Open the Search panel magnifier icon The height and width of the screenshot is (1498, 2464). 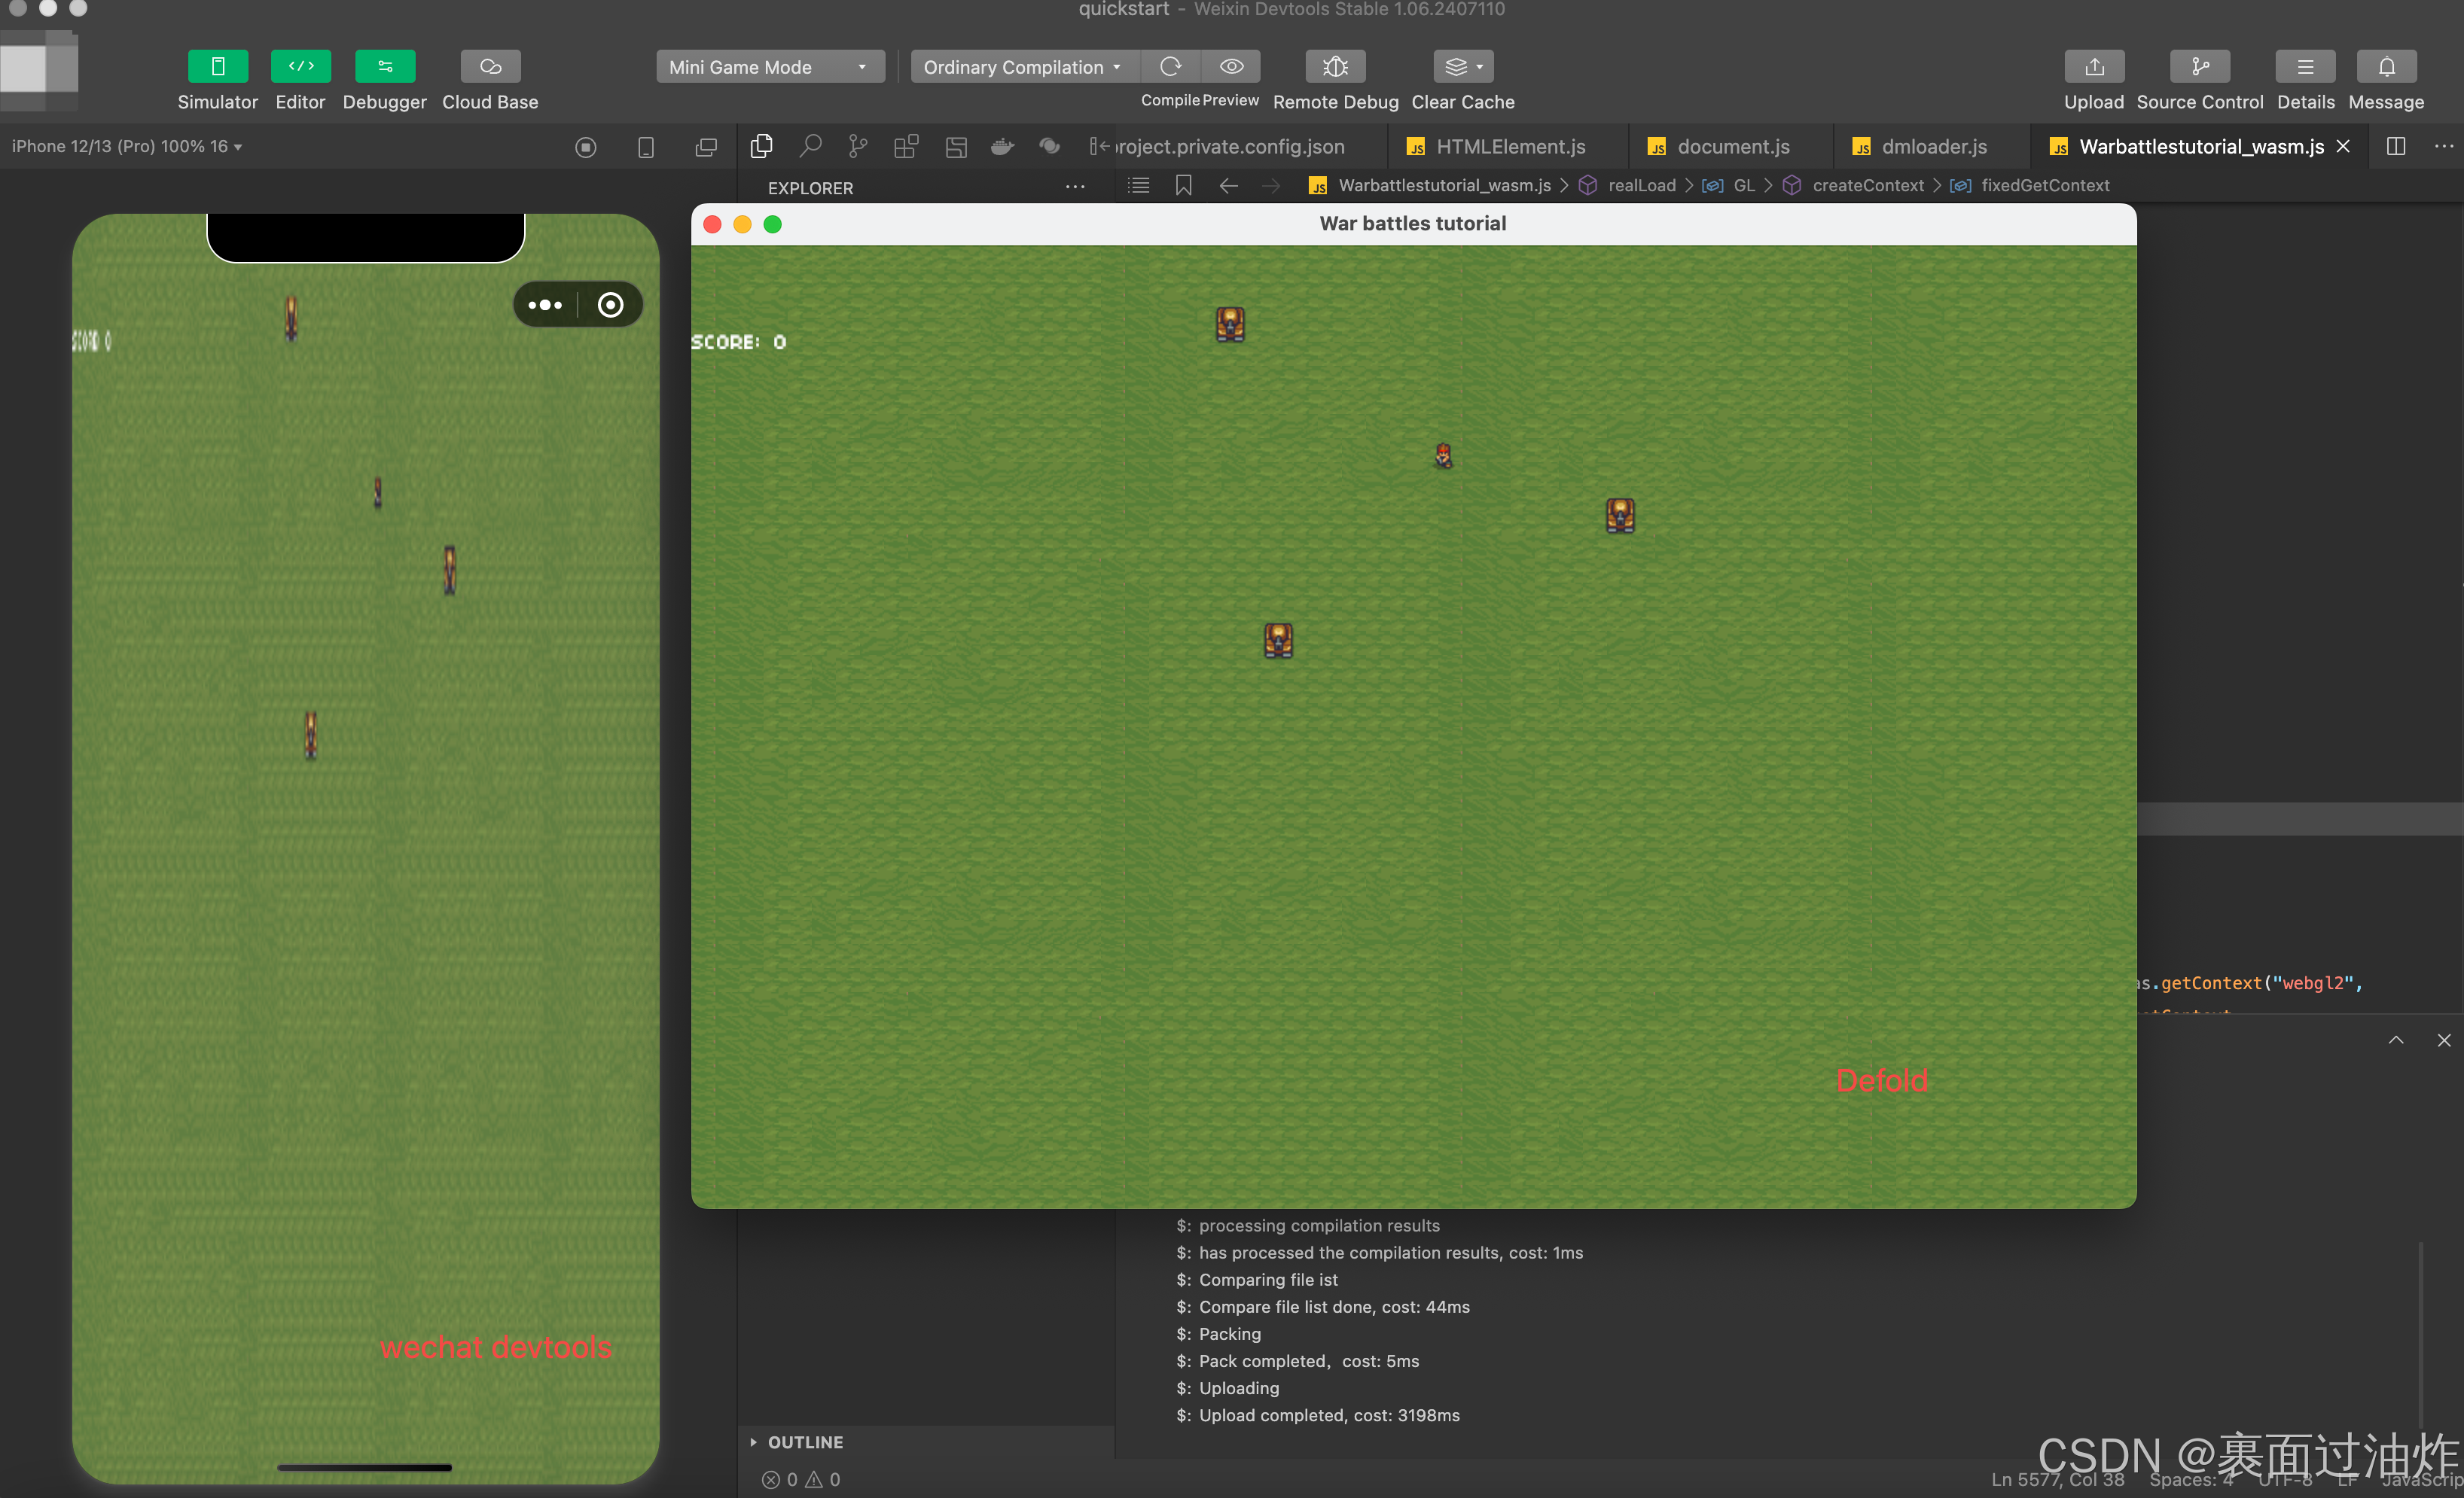pyautogui.click(x=810, y=147)
